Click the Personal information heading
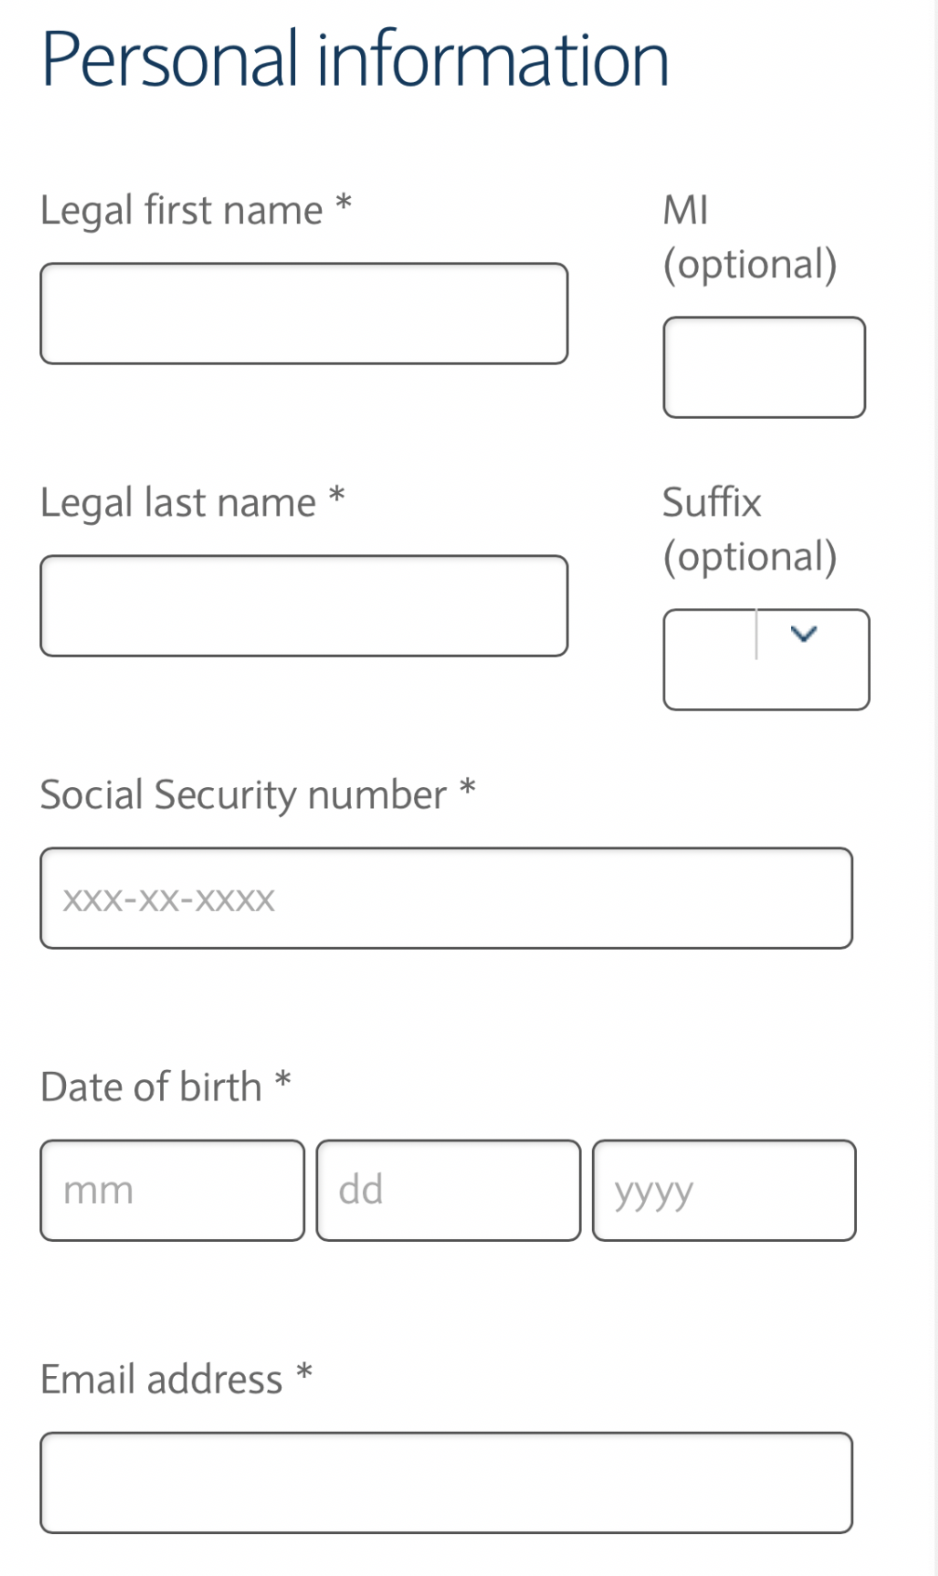This screenshot has height=1576, width=938. (x=355, y=60)
